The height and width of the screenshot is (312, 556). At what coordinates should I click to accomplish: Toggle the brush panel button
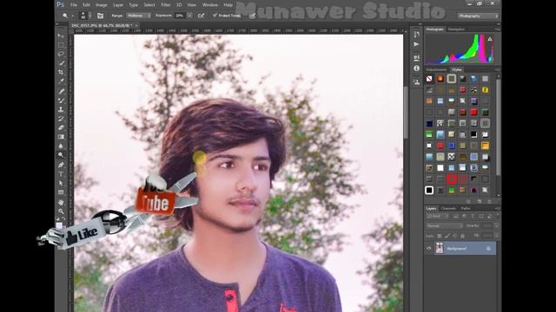101,16
